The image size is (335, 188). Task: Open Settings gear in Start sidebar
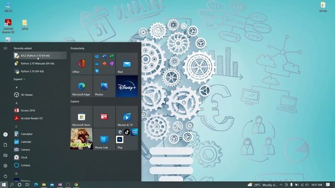point(5,166)
